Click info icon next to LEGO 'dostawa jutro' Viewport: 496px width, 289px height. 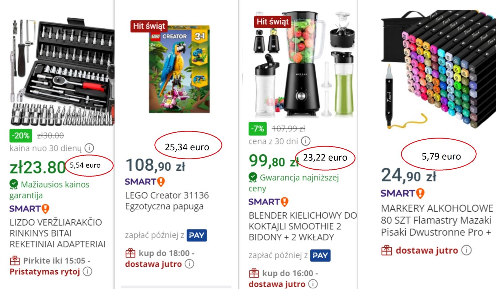[x=189, y=265]
